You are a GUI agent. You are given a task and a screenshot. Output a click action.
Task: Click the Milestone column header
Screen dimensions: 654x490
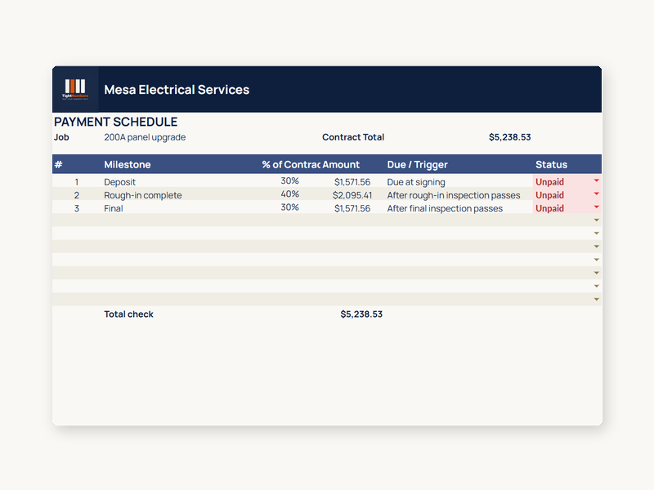128,165
